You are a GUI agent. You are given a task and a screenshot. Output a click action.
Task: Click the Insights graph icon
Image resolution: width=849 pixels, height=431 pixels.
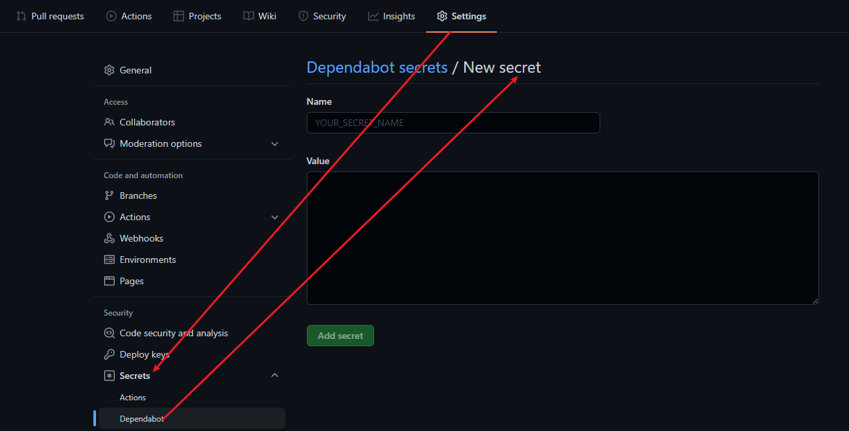point(373,16)
